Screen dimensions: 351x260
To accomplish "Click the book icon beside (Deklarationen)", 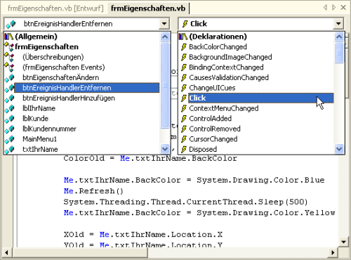I will [183, 37].
